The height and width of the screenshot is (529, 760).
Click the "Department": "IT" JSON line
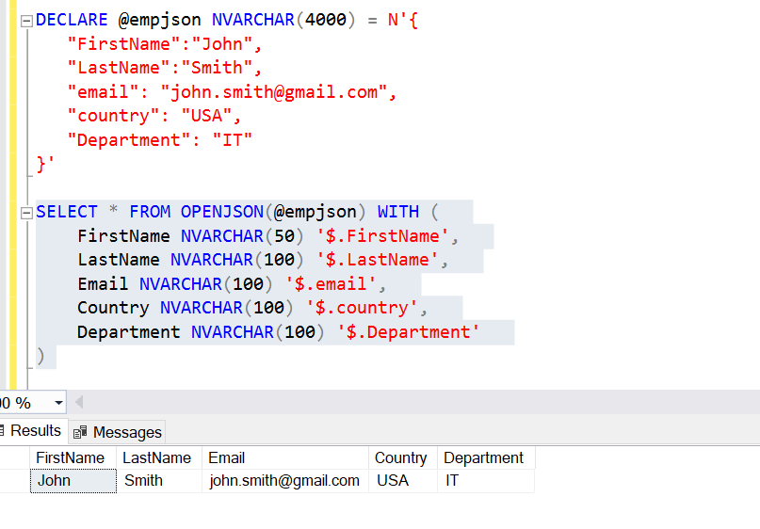click(159, 140)
